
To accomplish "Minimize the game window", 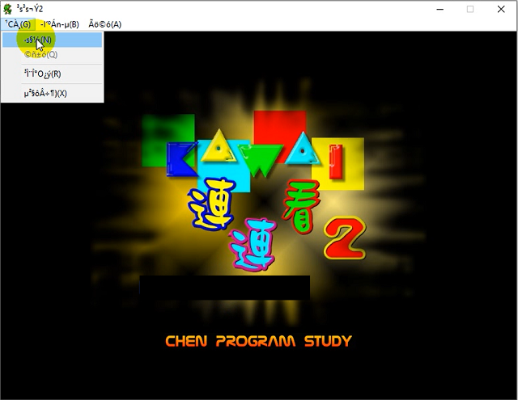I will (439, 9).
